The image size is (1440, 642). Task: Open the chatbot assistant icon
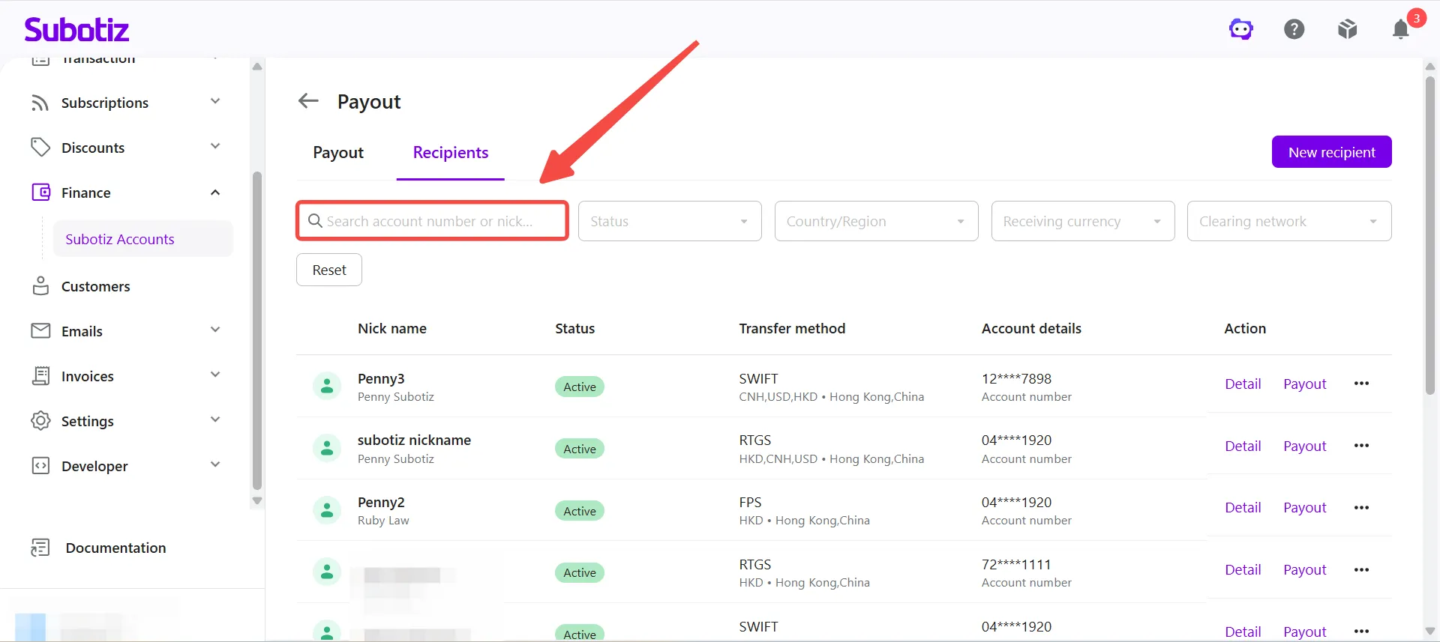1241,29
